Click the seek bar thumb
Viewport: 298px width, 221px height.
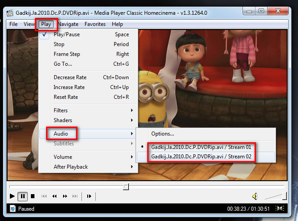coord(126,187)
